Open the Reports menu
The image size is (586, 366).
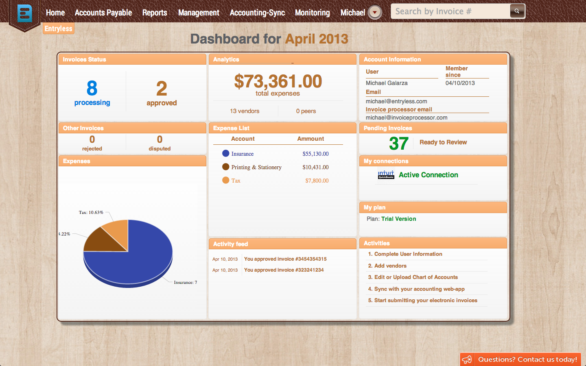tap(155, 13)
